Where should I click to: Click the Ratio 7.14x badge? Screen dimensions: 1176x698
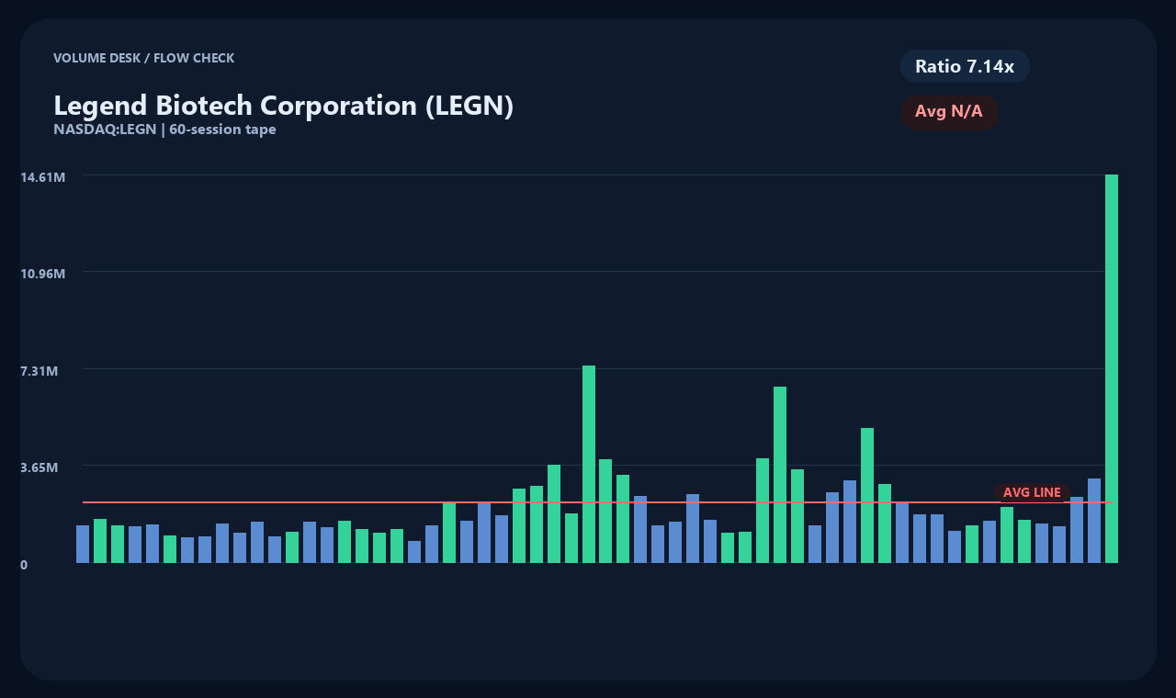[x=965, y=66]
